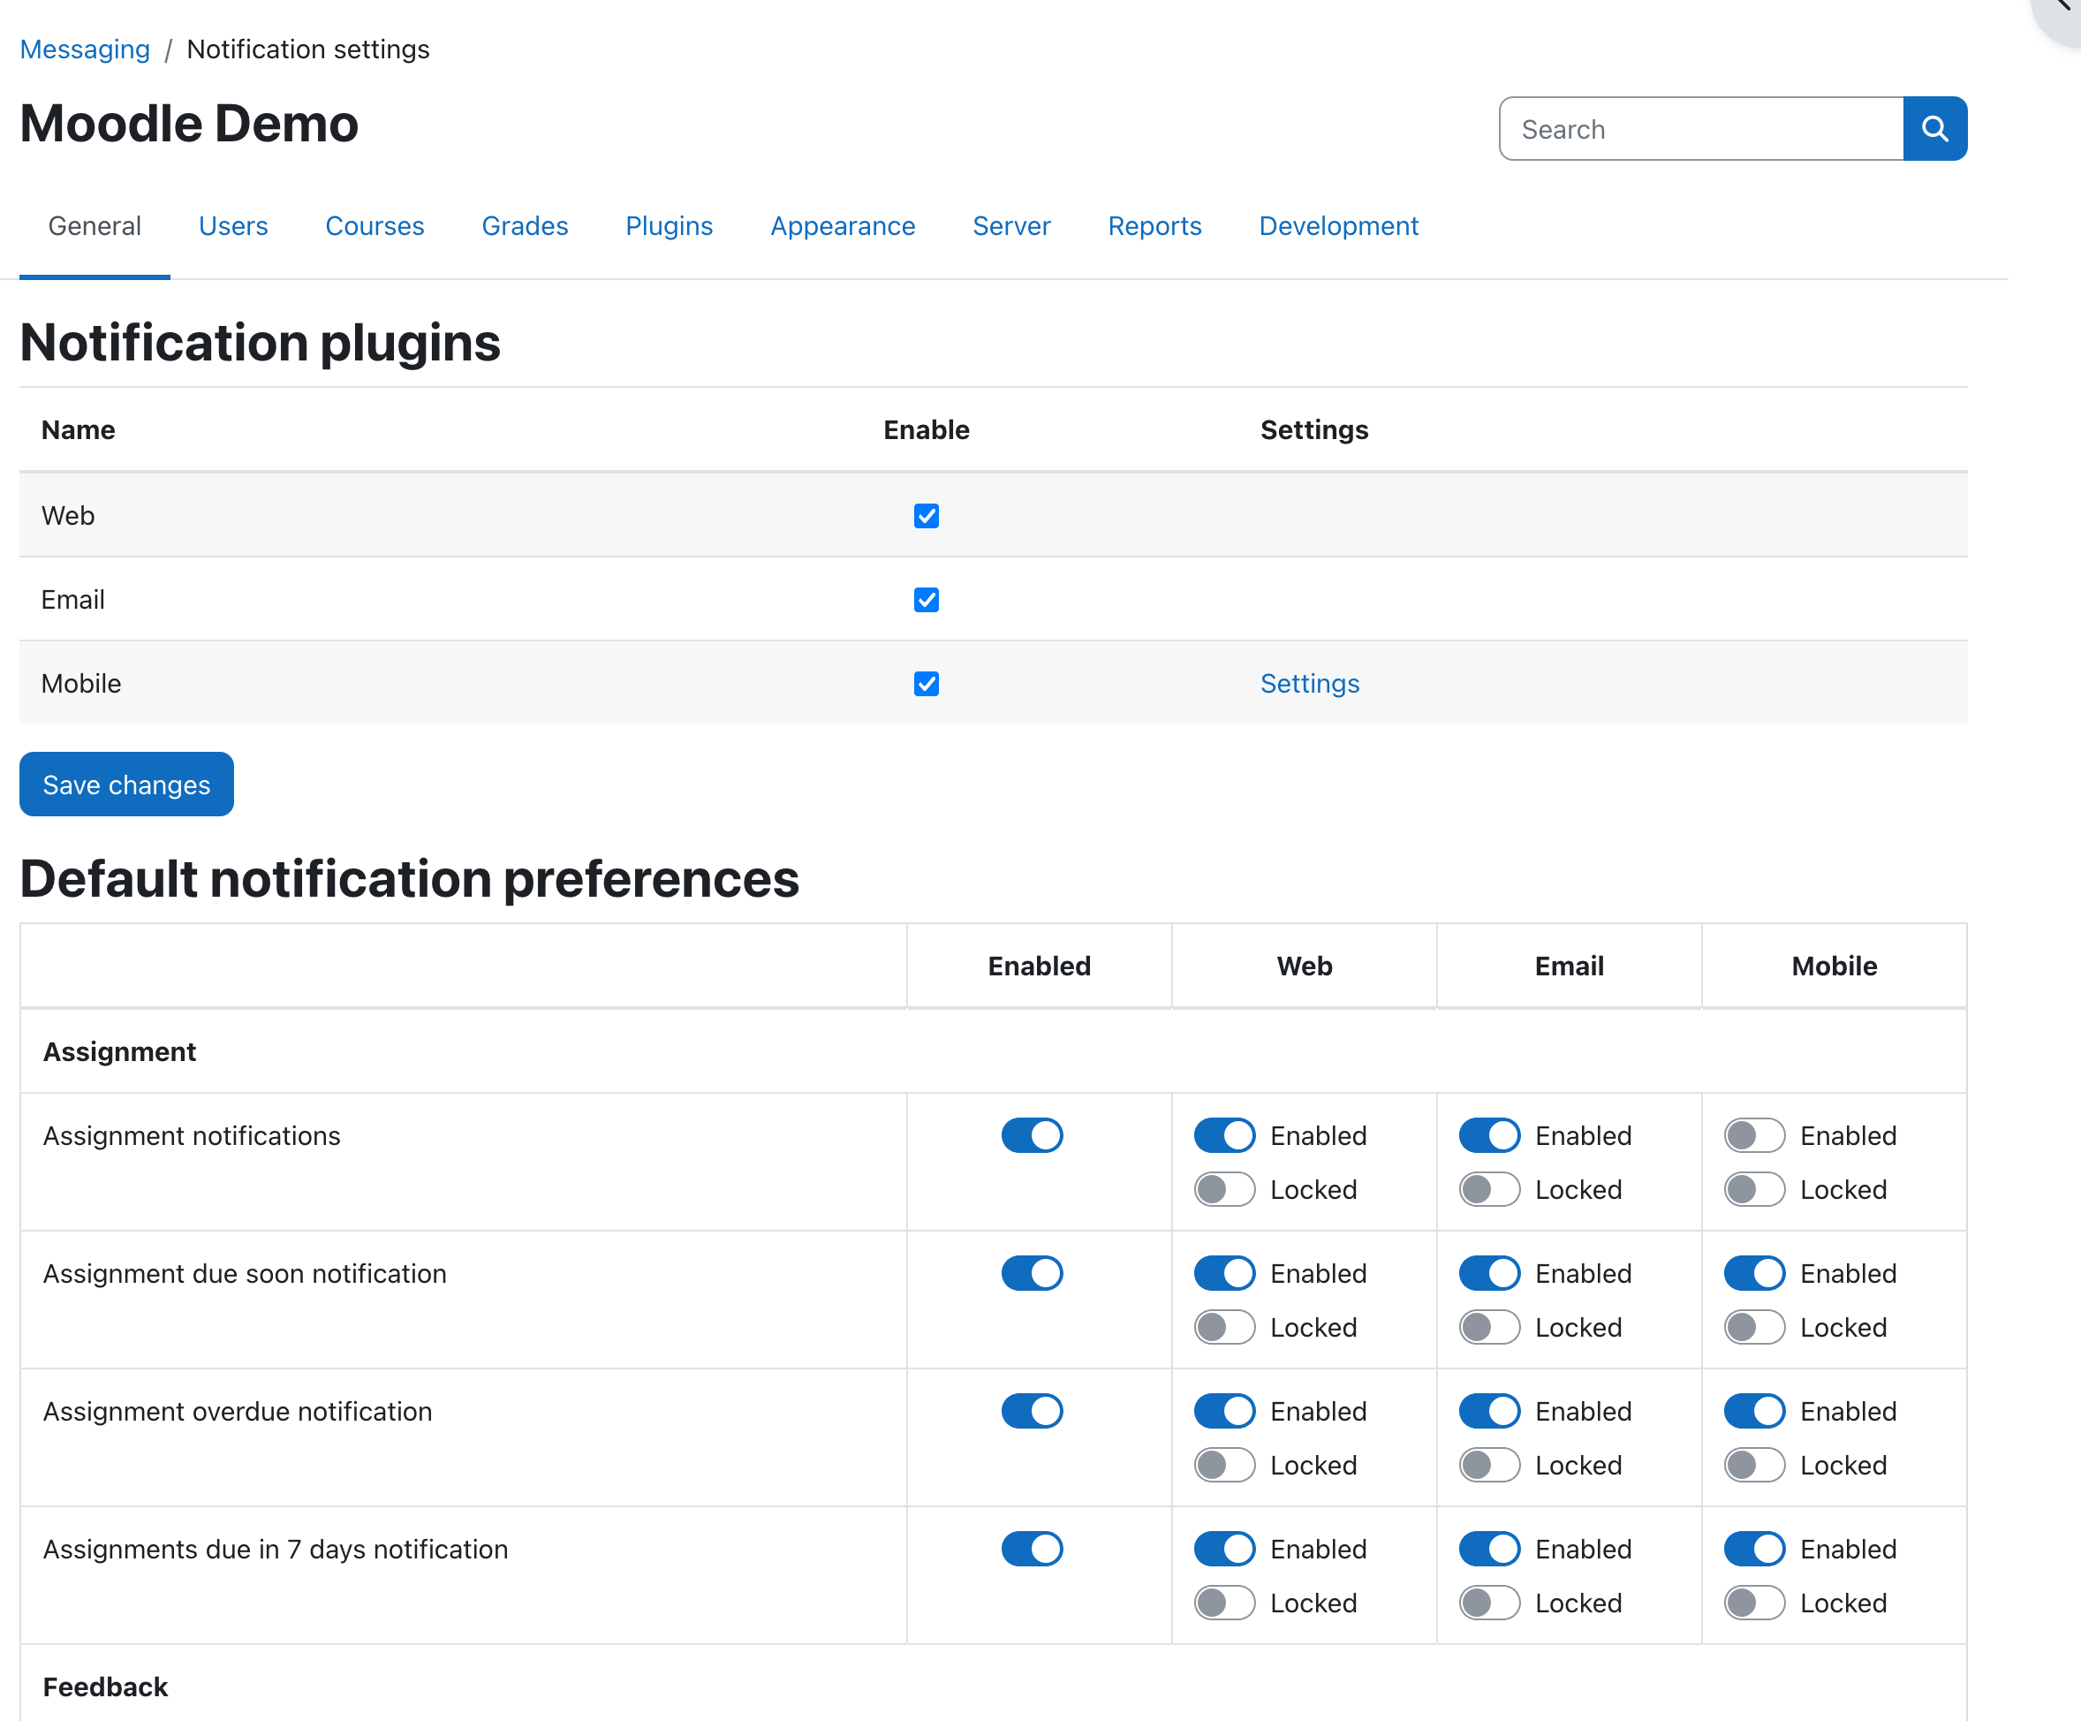This screenshot has height=1721, width=2081.
Task: Uncheck the Web plugin enable checkbox
Action: pyautogui.click(x=926, y=516)
